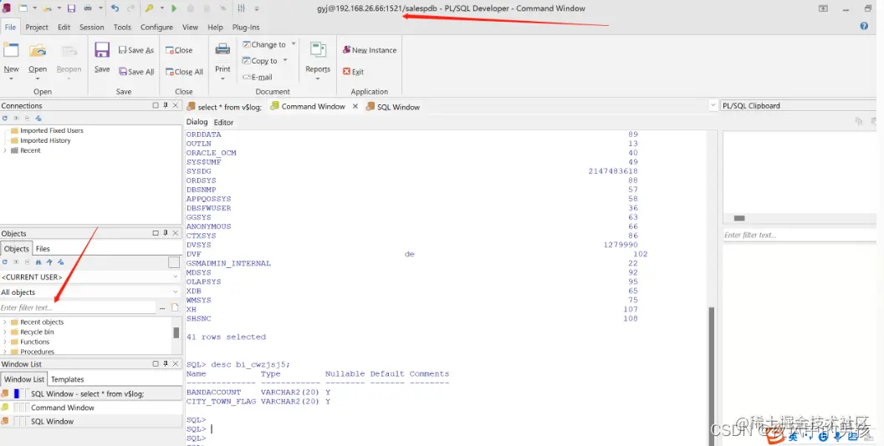Switch to the Editor tab

pos(223,122)
